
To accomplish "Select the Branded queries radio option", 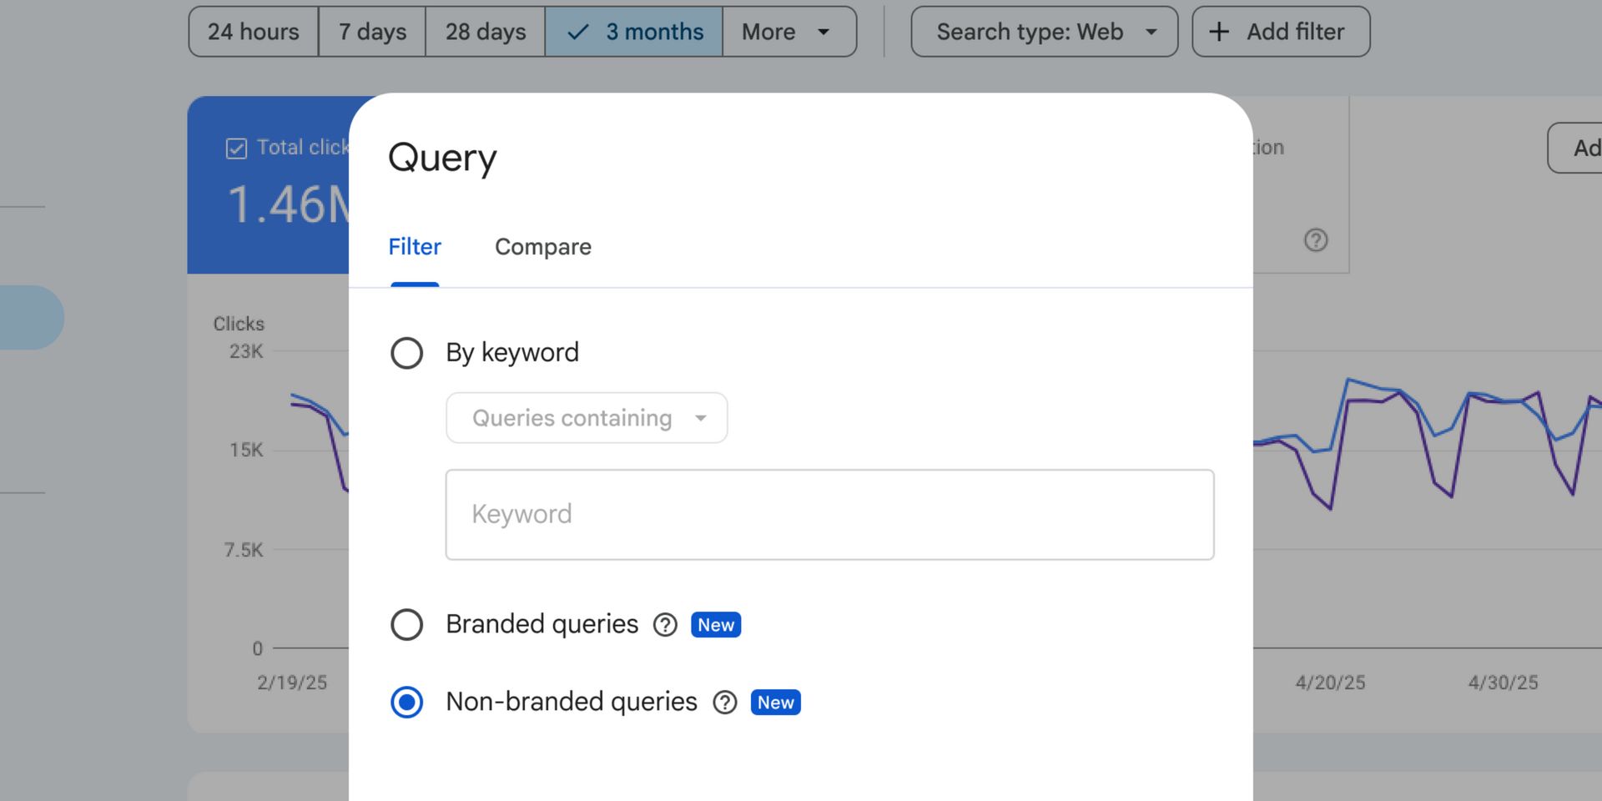I will [x=407, y=625].
